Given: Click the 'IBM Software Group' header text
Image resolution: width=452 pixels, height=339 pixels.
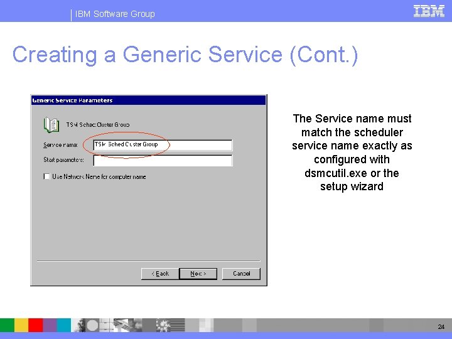Looking at the screenshot, I should click(x=115, y=14).
